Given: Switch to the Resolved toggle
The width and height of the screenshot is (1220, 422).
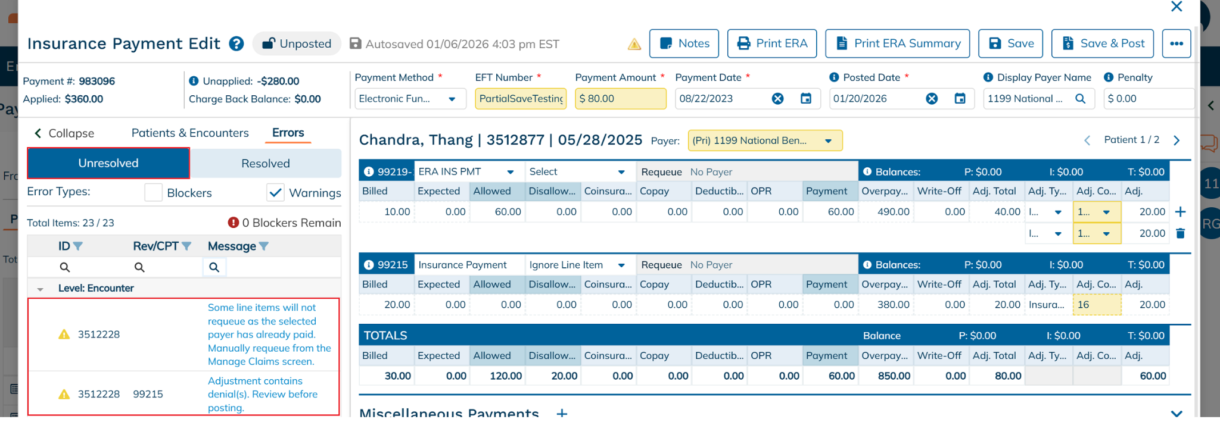Looking at the screenshot, I should click(266, 164).
